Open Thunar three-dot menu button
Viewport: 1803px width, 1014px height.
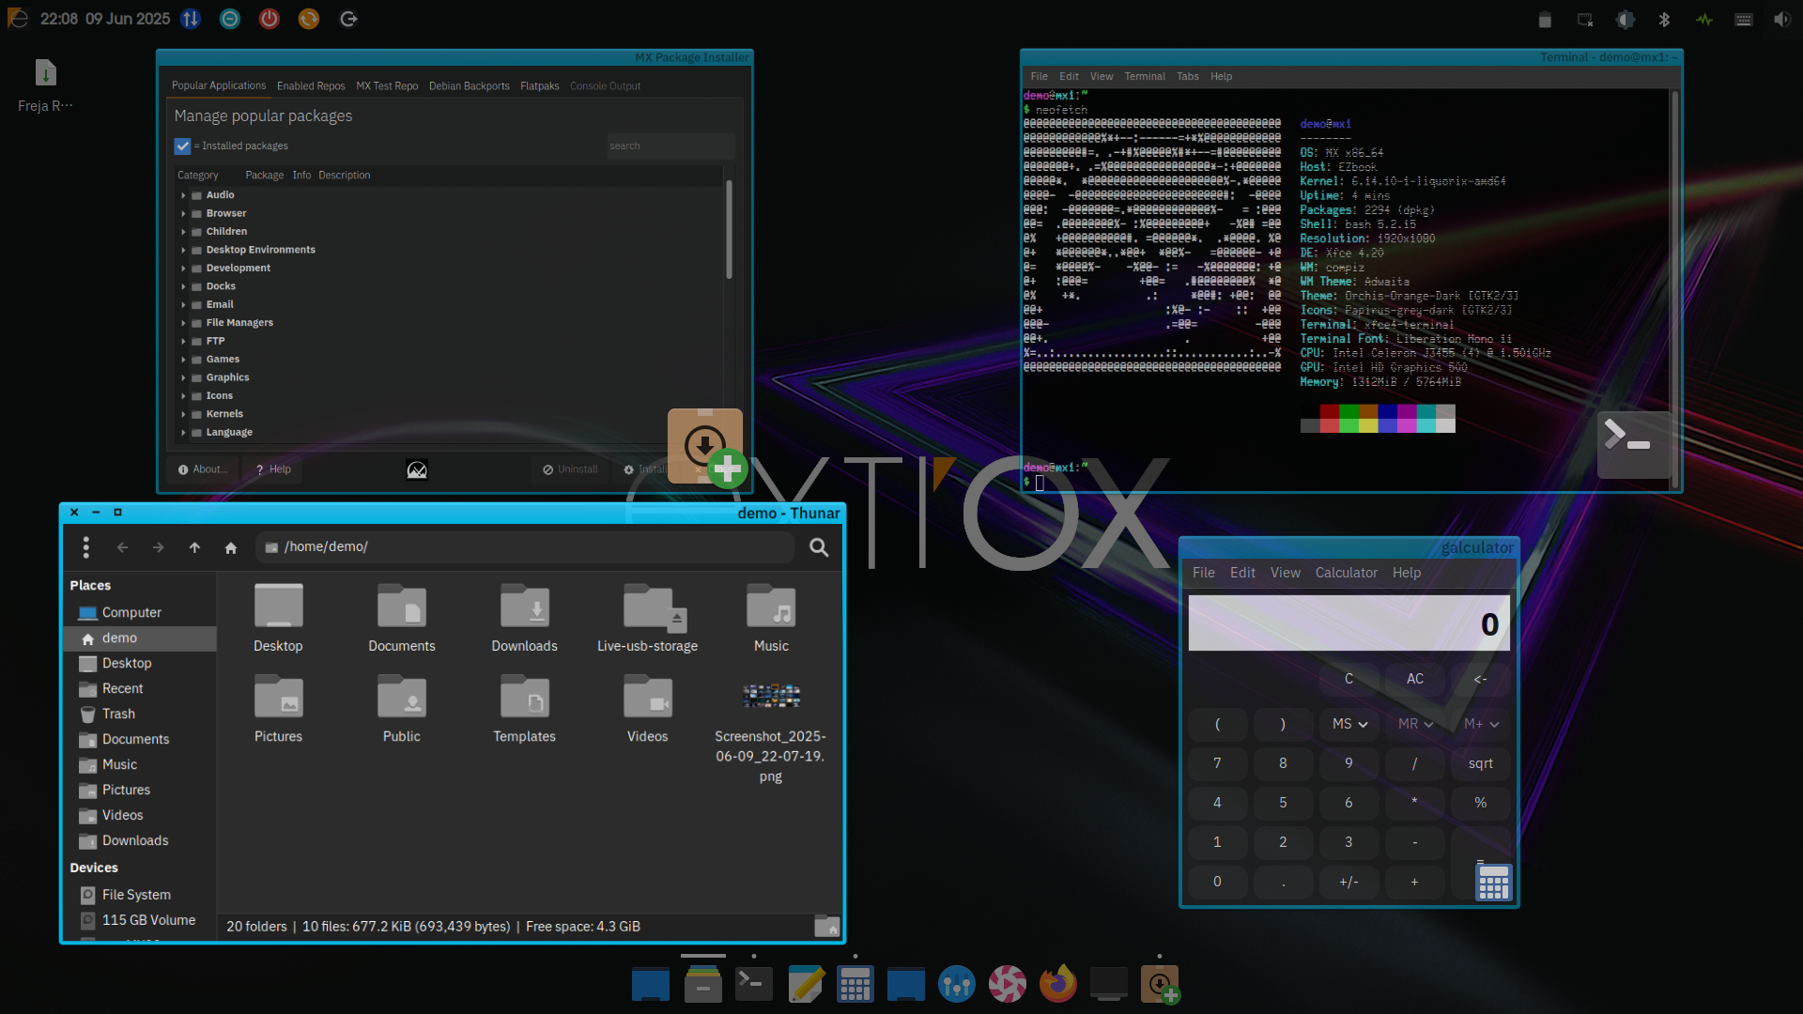tap(85, 547)
